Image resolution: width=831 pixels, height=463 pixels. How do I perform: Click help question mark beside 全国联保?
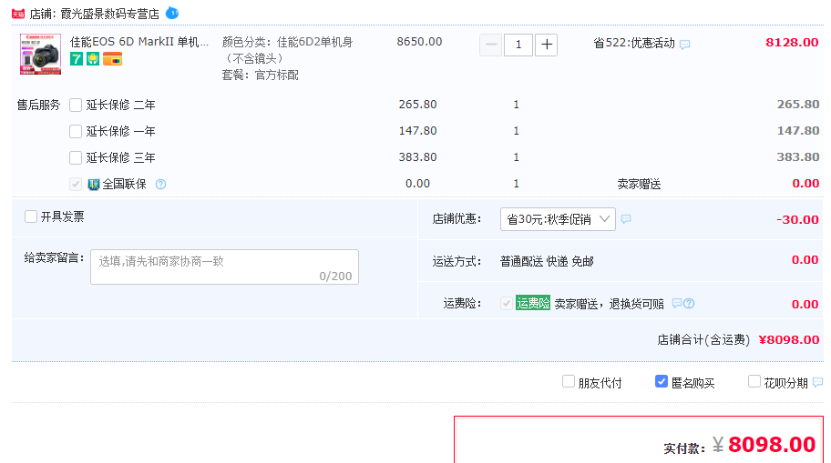coord(160,184)
